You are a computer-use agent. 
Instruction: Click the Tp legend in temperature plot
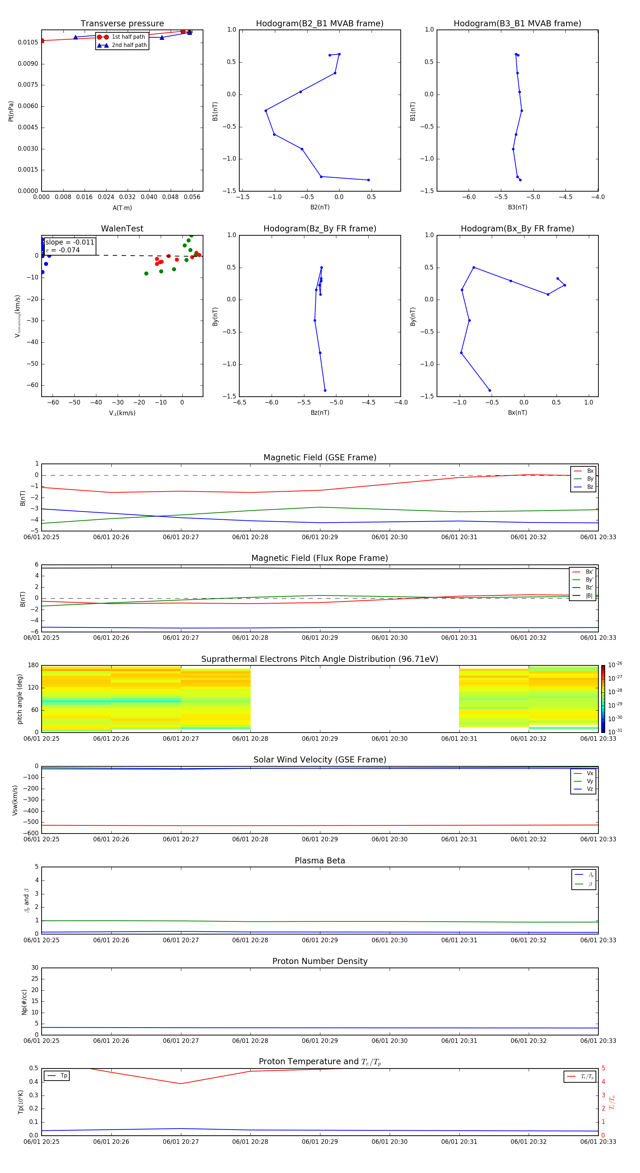[57, 1076]
